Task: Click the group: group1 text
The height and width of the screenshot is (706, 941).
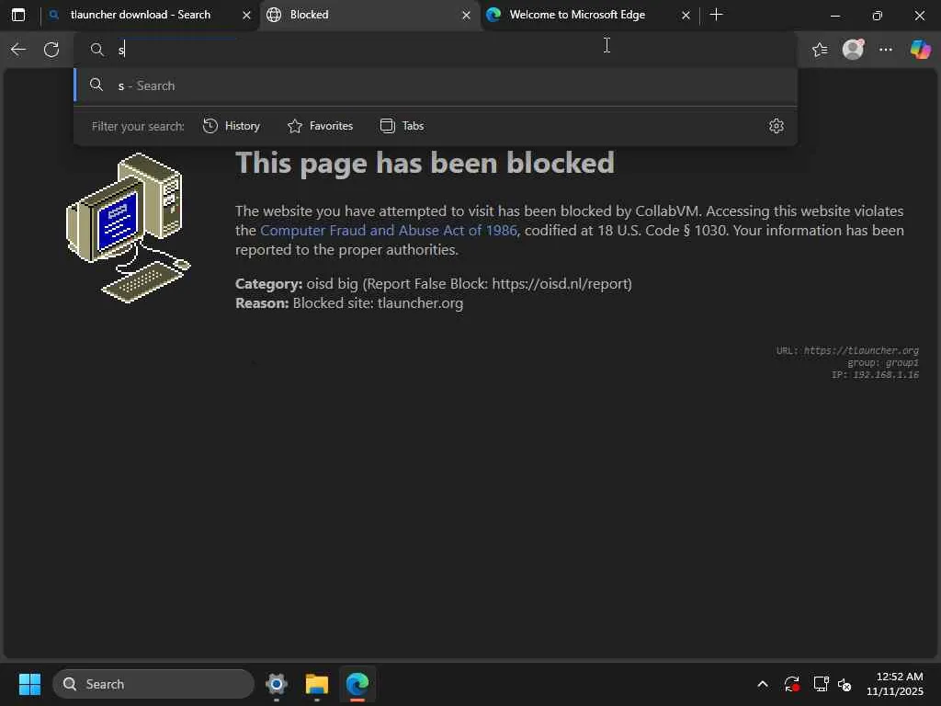Action: 883,362
